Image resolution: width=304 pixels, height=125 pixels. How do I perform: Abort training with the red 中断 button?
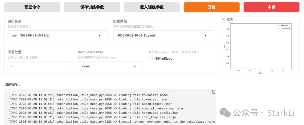(x=271, y=7)
